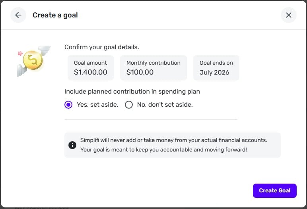Click the Goal amount card label

[90, 63]
